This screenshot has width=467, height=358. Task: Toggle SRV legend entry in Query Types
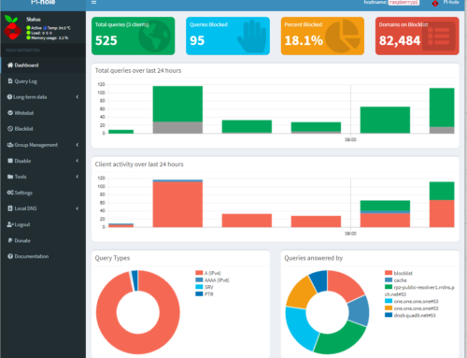pos(205,287)
